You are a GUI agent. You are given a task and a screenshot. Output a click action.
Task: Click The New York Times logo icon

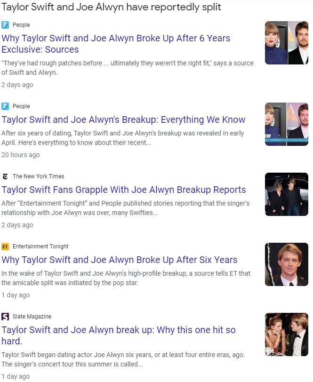5,176
